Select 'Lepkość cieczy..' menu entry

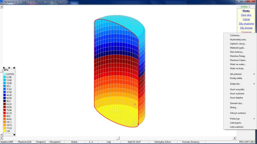point(238,44)
